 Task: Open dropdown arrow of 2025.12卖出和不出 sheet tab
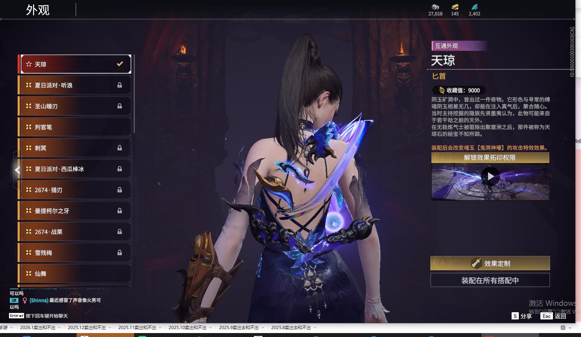[110, 328]
